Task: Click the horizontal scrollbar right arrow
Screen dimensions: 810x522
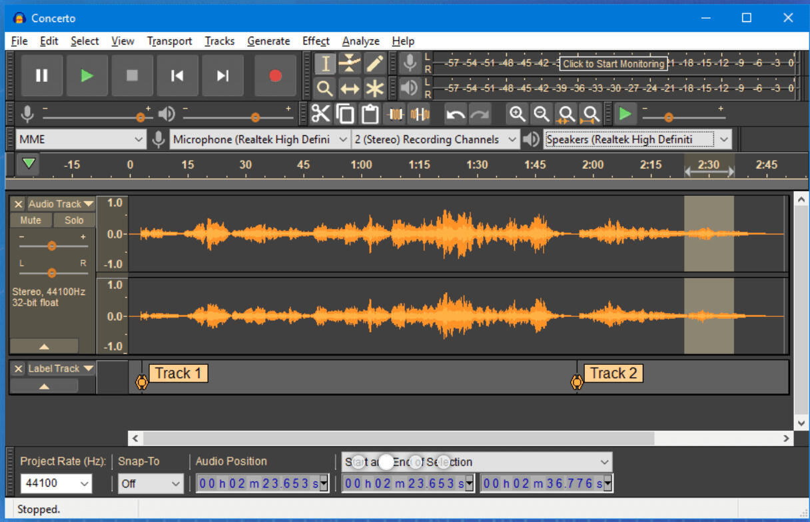Action: tap(787, 438)
